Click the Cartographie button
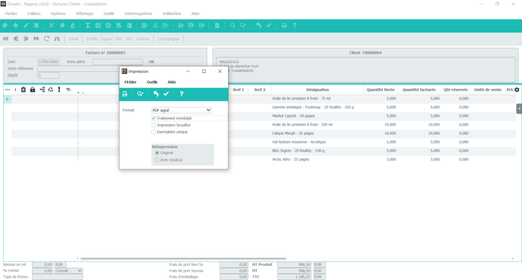The image size is (522, 280). pyautogui.click(x=169, y=39)
